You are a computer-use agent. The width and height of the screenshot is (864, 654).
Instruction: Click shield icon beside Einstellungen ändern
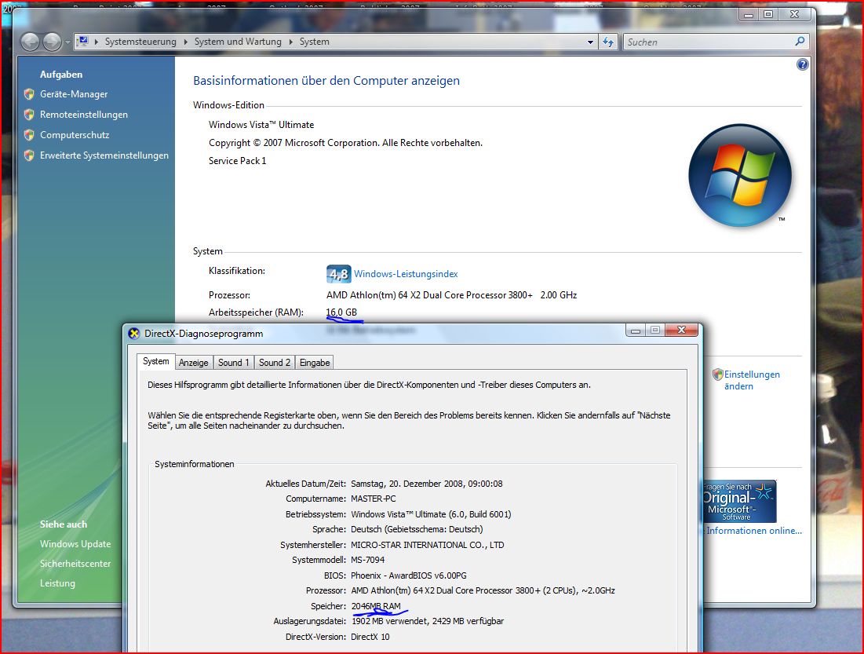(x=717, y=374)
